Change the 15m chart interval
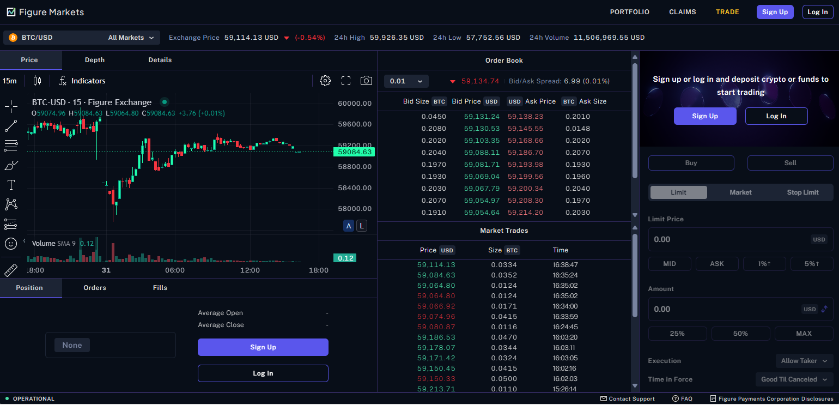This screenshot has width=839, height=405. click(x=10, y=81)
